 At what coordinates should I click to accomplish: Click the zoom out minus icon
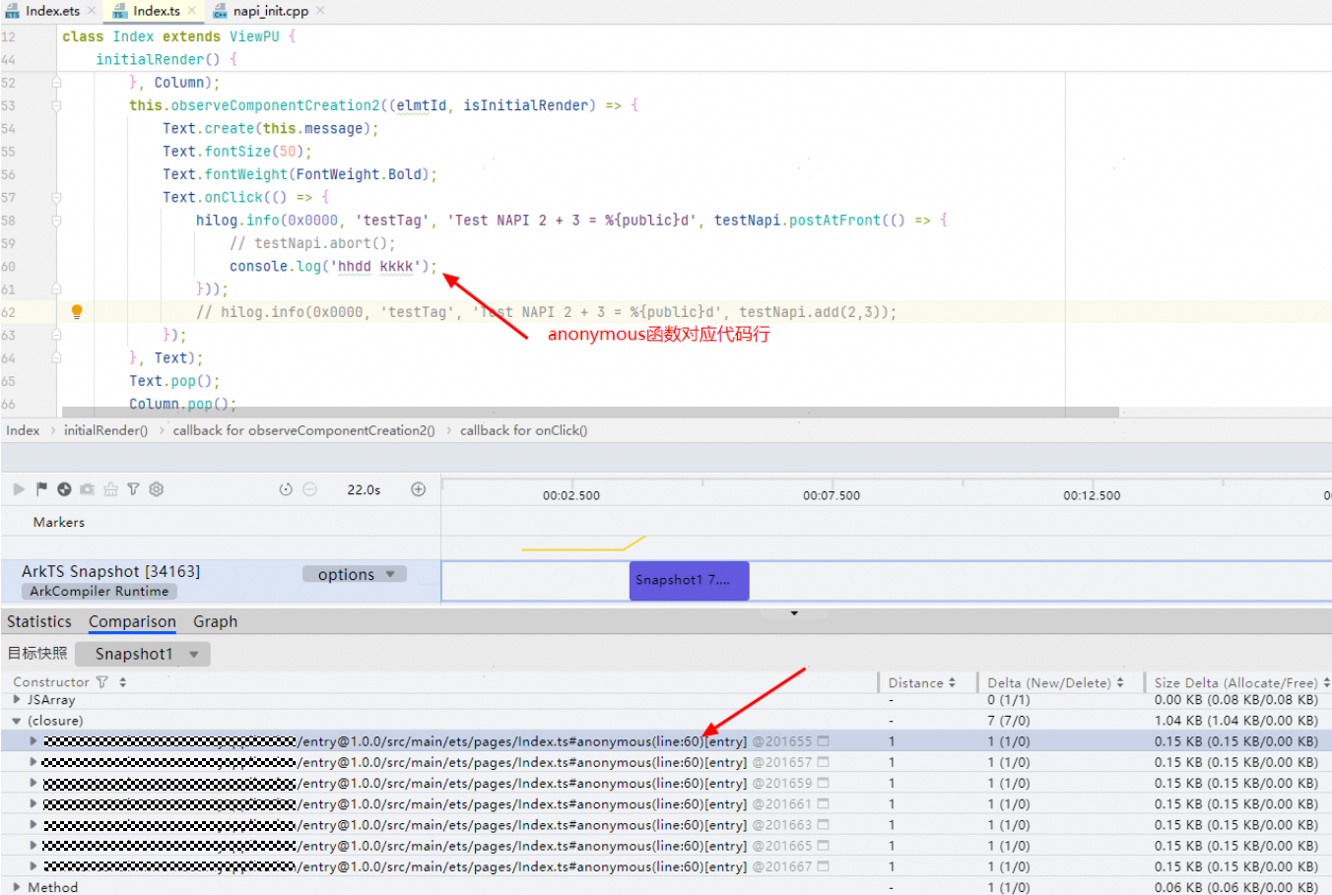click(x=309, y=489)
